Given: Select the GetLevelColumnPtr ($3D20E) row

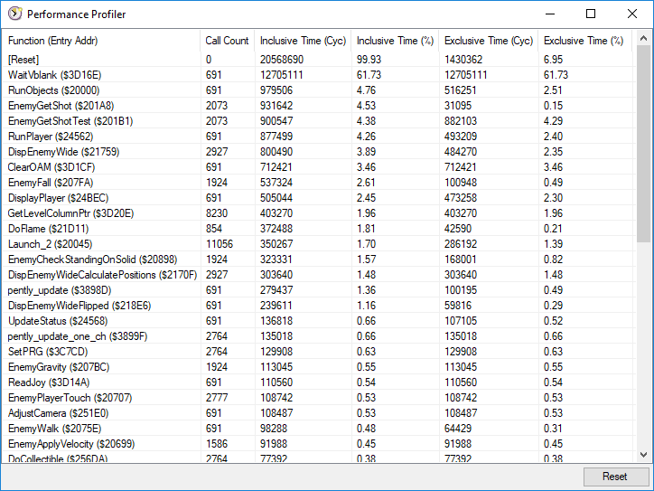Looking at the screenshot, I should [319, 213].
